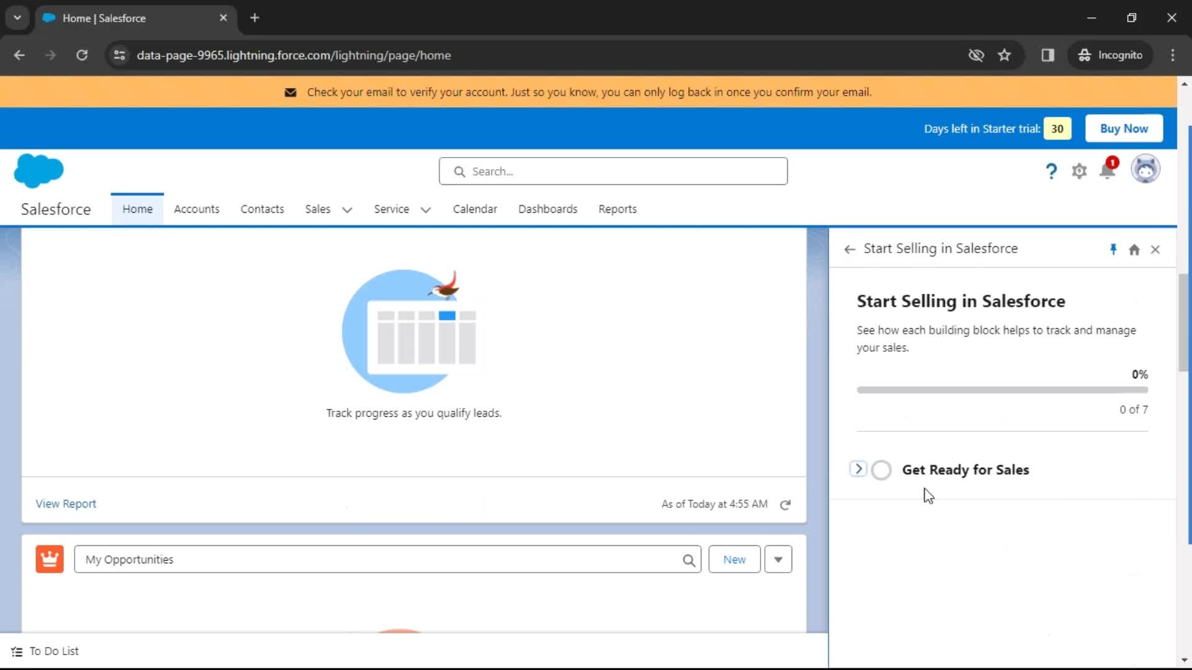
Task: Click the mail icon in verification banner
Action: point(290,92)
